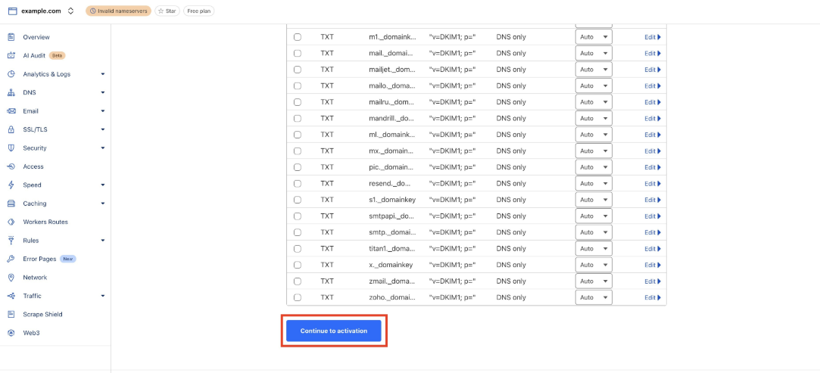Check the mailjet DKIM record checkbox

point(297,70)
